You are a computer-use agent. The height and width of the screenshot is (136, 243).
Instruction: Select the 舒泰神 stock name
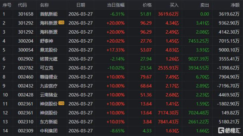tap(47, 41)
